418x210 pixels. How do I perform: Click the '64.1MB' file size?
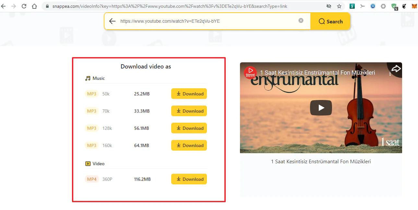[141, 145]
